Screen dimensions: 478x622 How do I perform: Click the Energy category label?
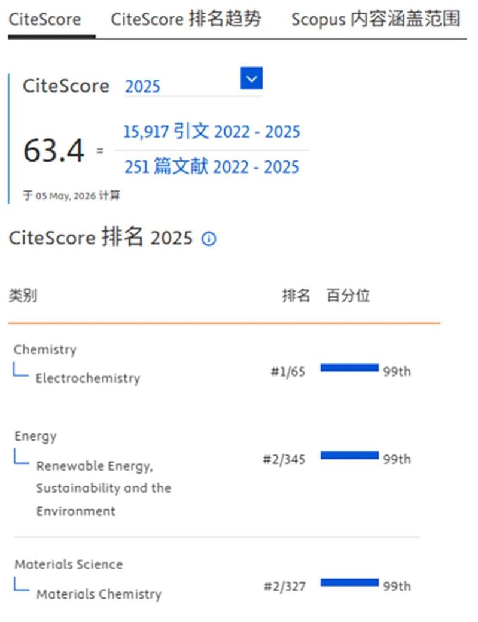[36, 436]
